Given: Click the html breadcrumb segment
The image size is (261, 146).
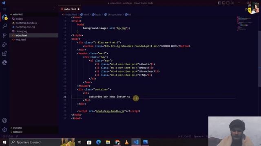Looking at the screenshot, I should point(84,15).
